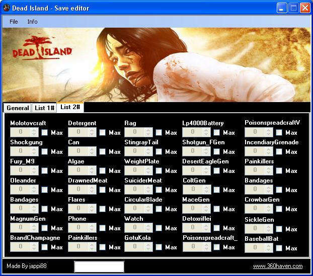Enable Max checkbox for Molotovcraft

click(x=44, y=132)
